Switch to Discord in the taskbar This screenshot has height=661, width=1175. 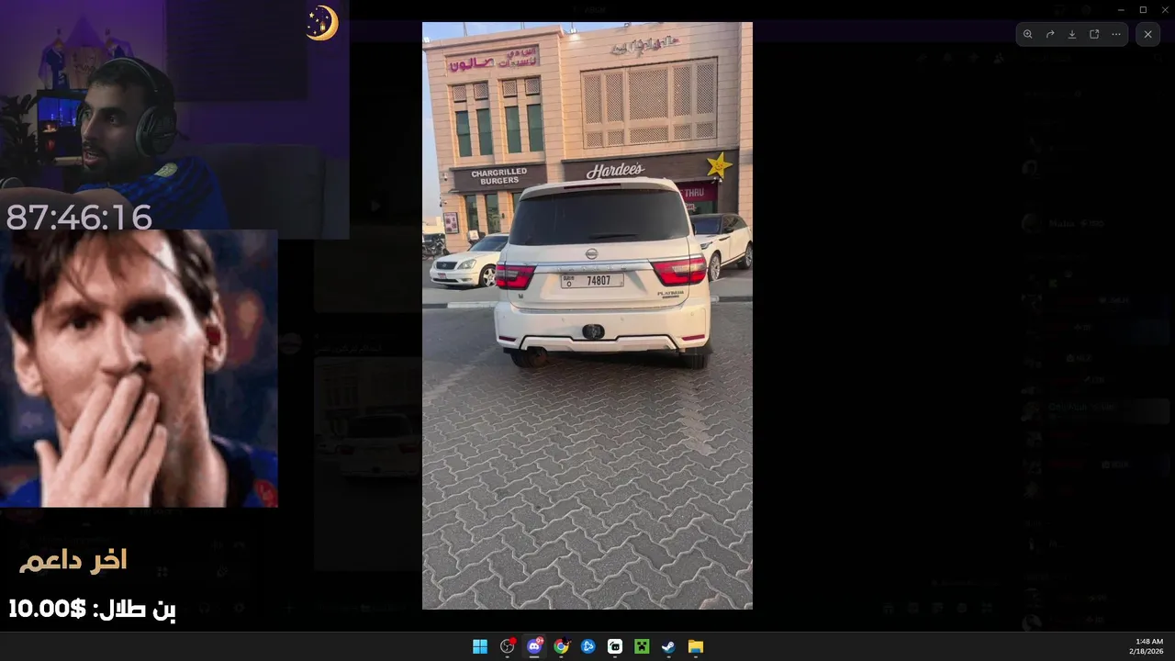click(x=533, y=646)
